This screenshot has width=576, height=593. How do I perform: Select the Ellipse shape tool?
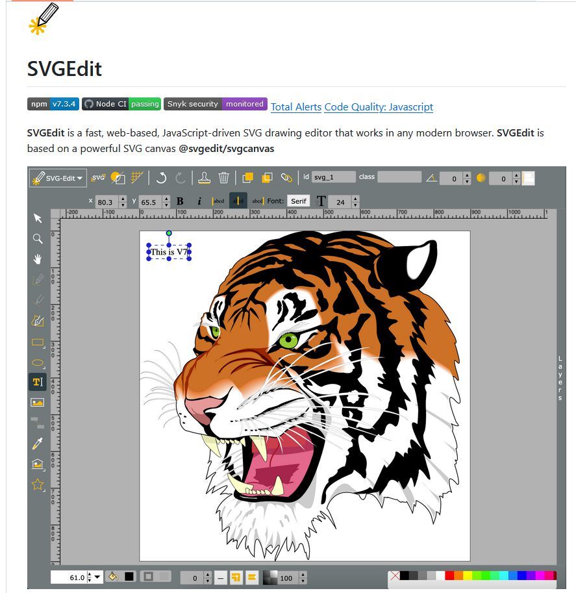point(38,363)
